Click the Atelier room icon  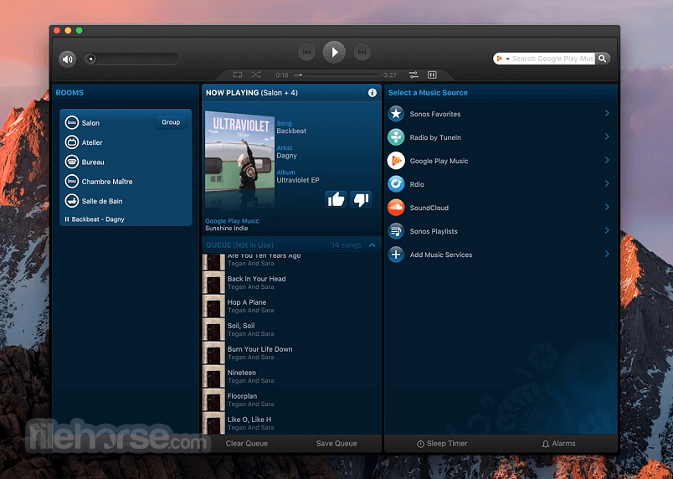[72, 142]
